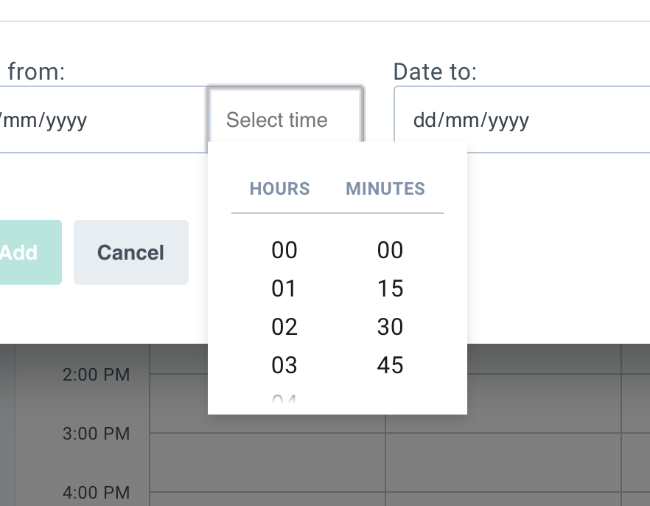Click the 3:00 PM calendar row label
Image resolution: width=650 pixels, height=506 pixels.
coord(98,434)
